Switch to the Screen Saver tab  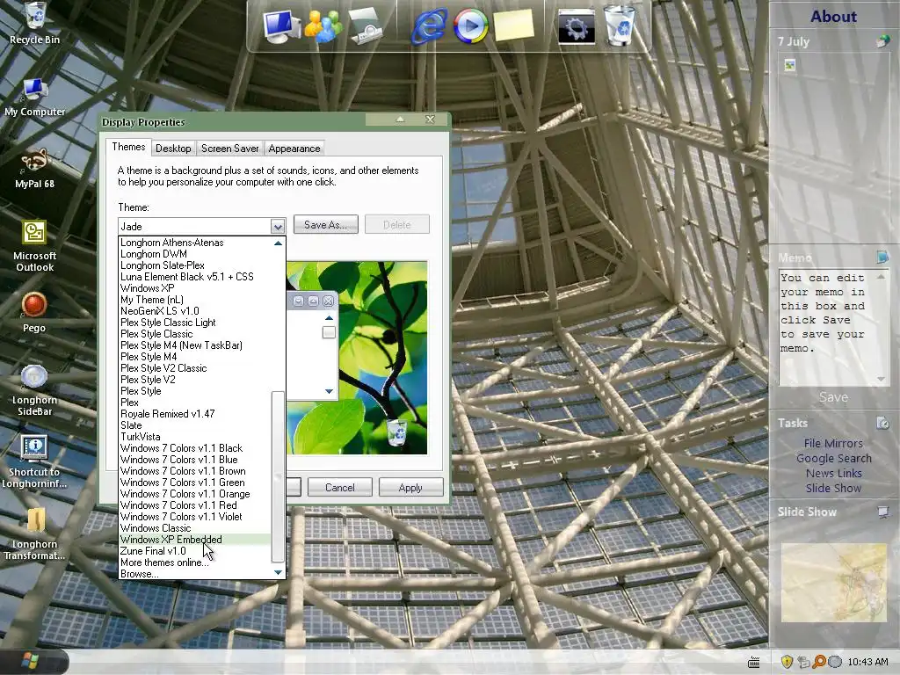click(229, 148)
